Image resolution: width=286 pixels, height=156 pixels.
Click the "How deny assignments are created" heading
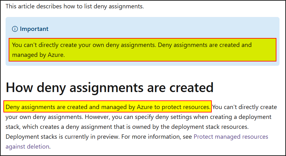click(x=110, y=87)
